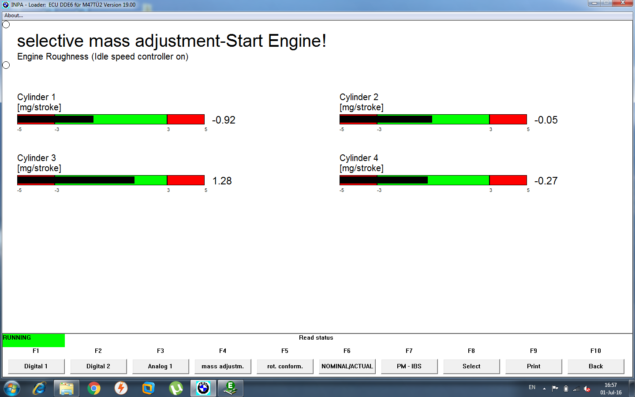
Task: Open the Windows Start menu
Action: [12, 388]
